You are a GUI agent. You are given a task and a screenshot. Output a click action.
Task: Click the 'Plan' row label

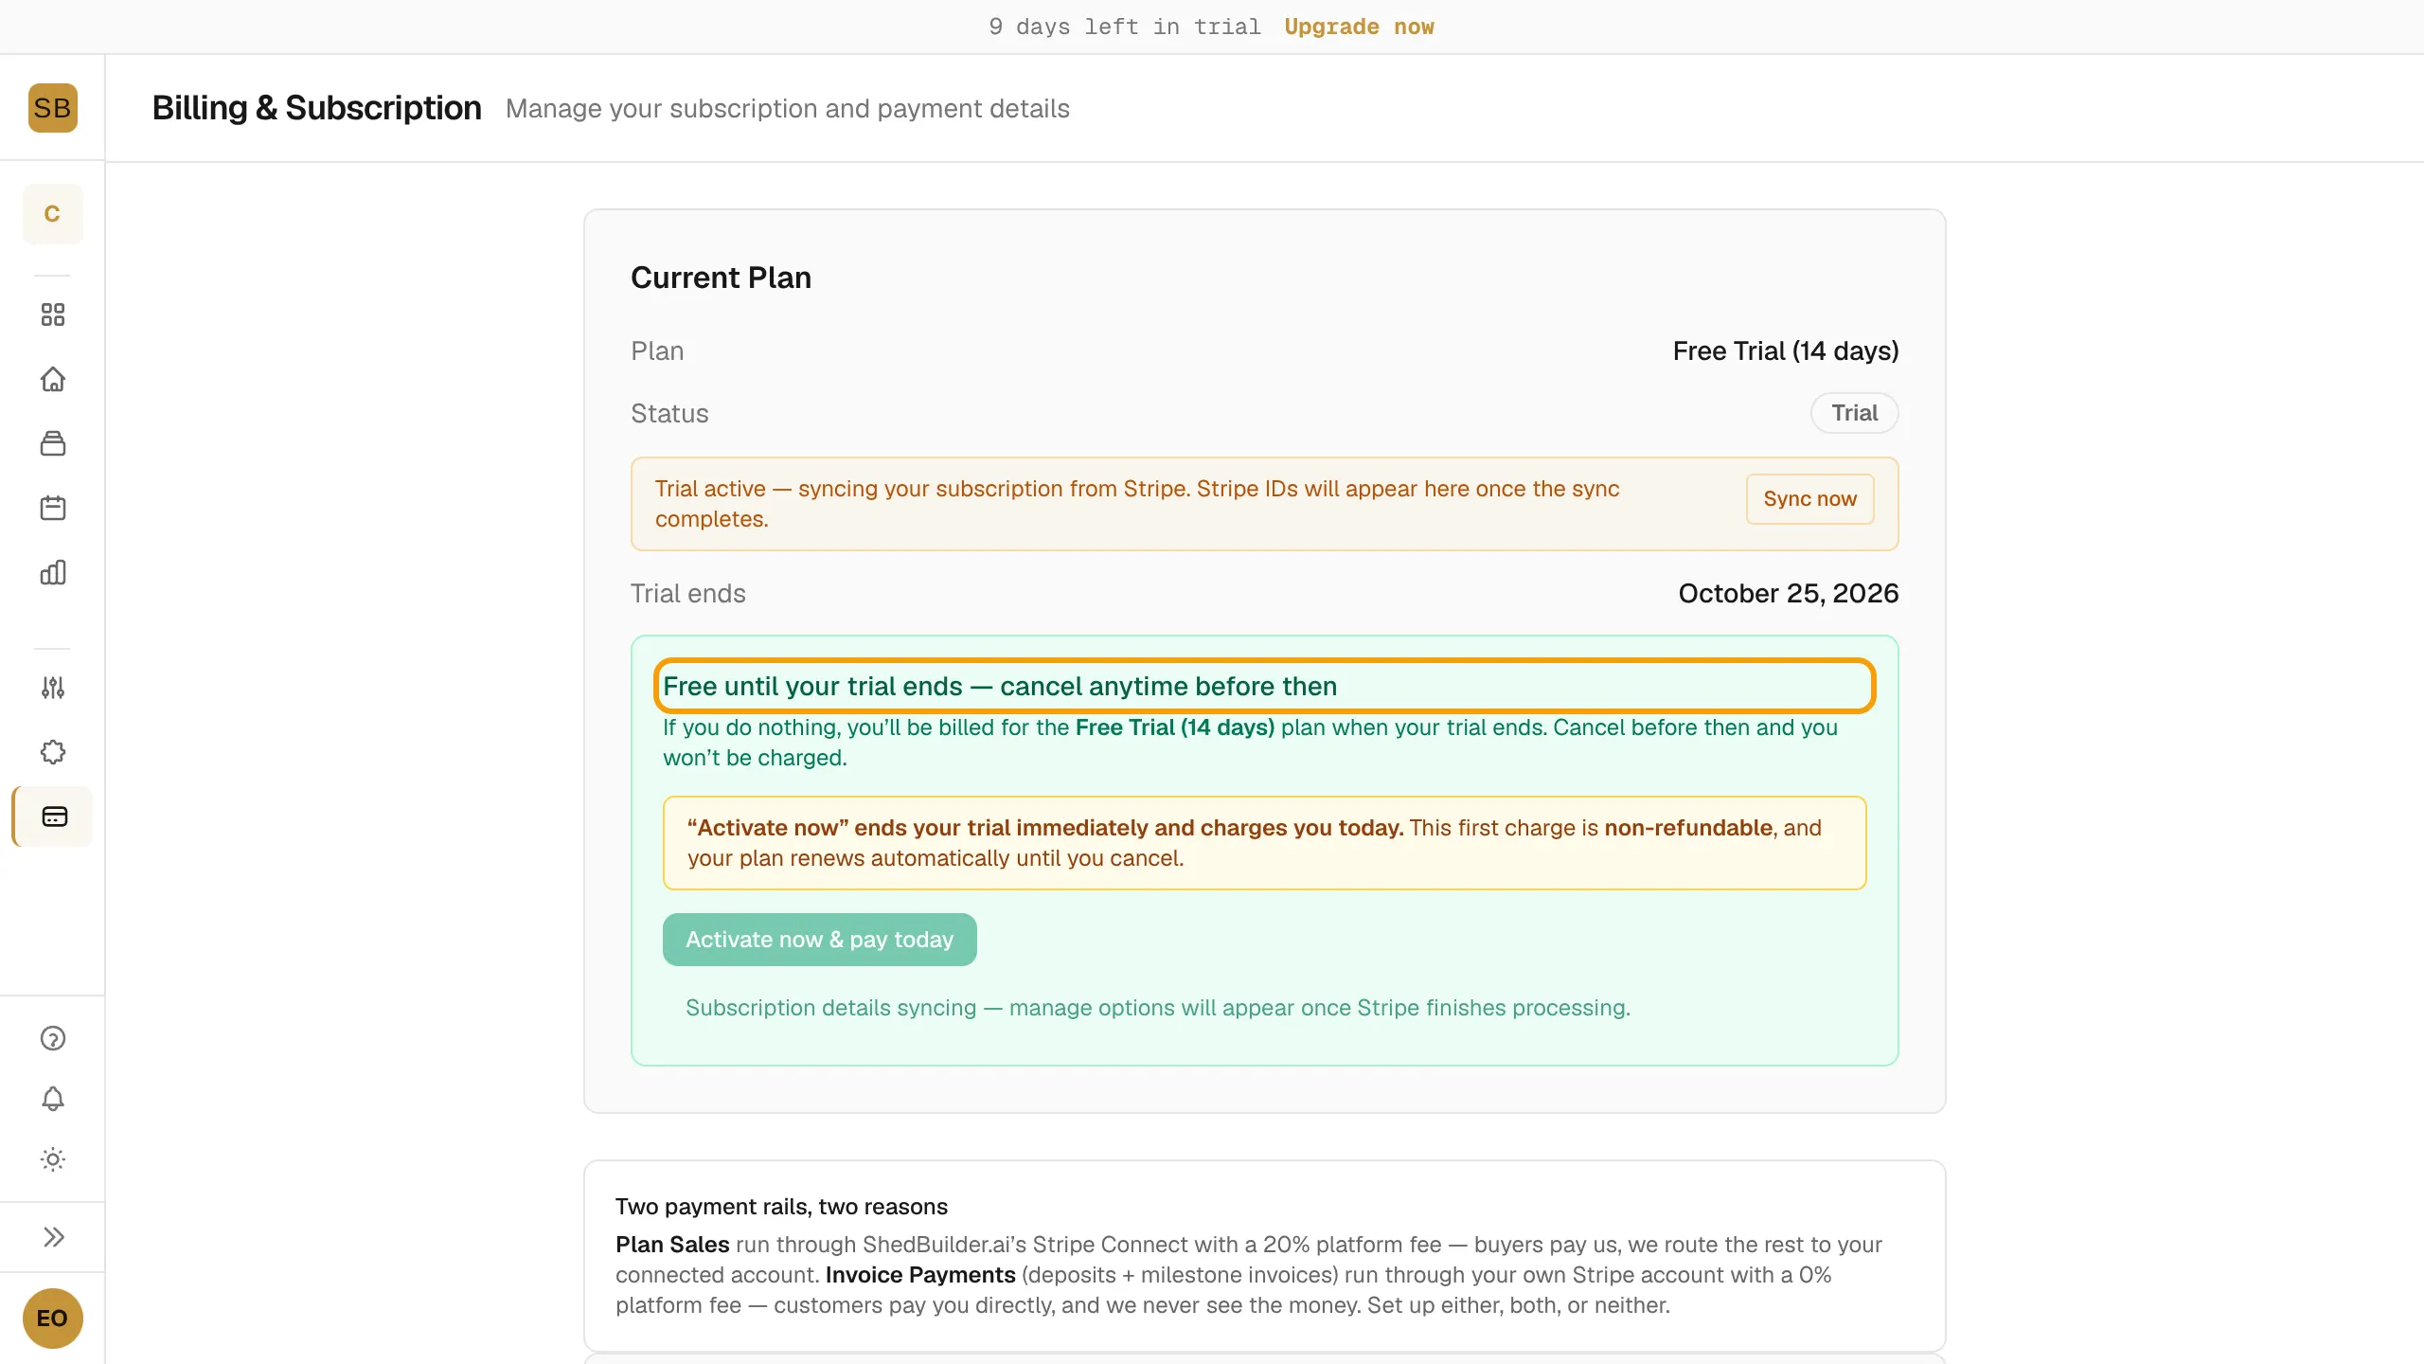pos(657,351)
